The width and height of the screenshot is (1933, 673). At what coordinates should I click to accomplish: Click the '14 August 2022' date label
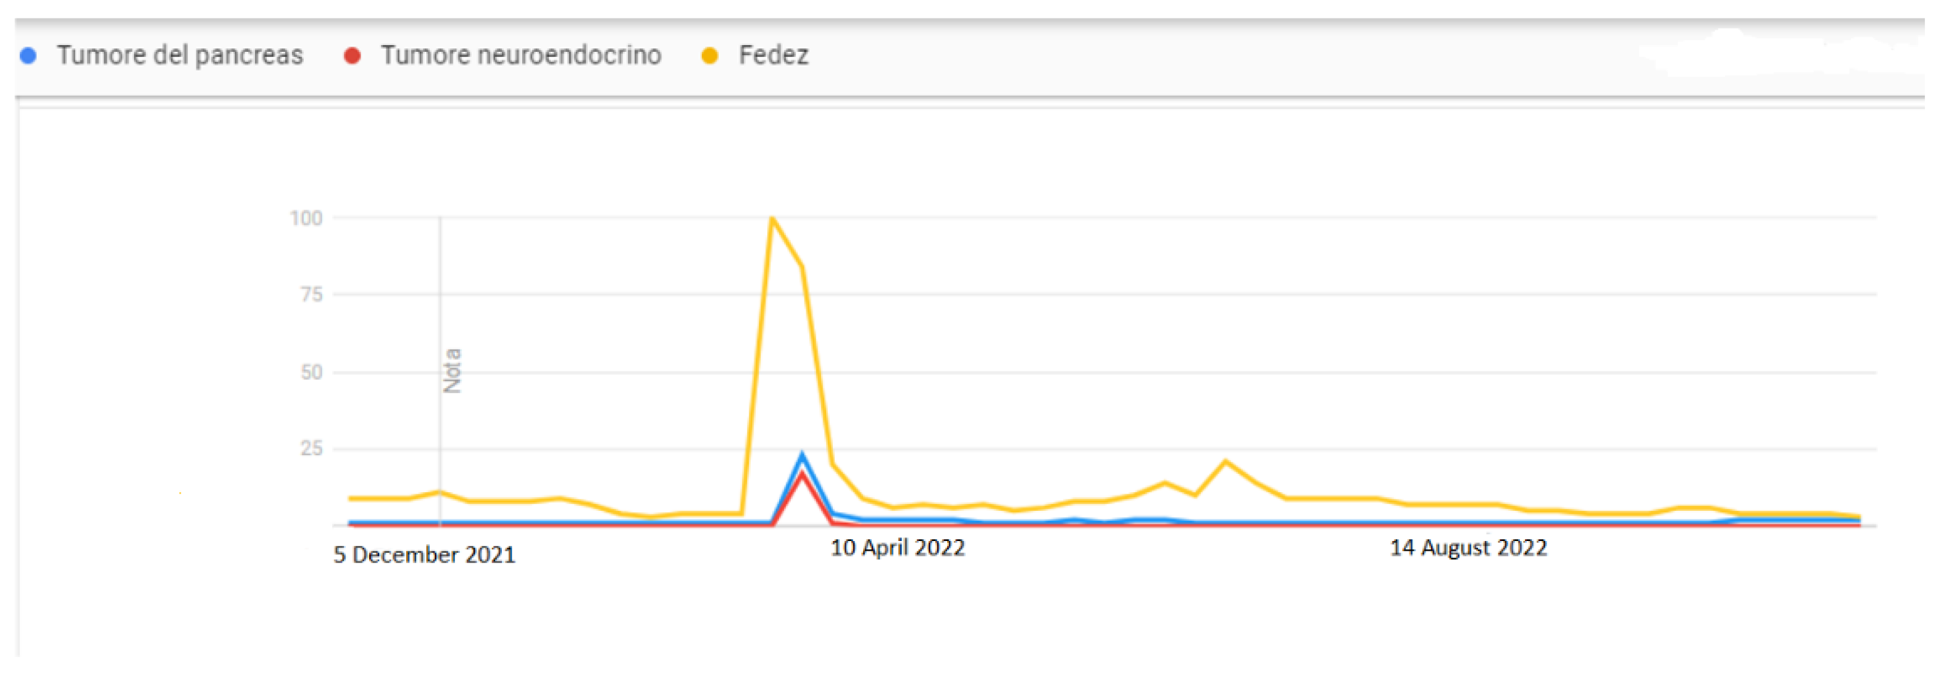coord(1469,548)
